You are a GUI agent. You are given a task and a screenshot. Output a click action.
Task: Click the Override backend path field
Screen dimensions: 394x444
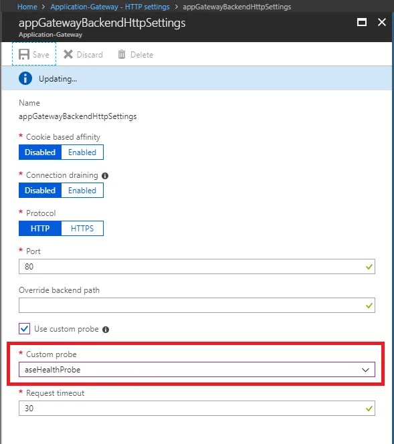point(197,305)
